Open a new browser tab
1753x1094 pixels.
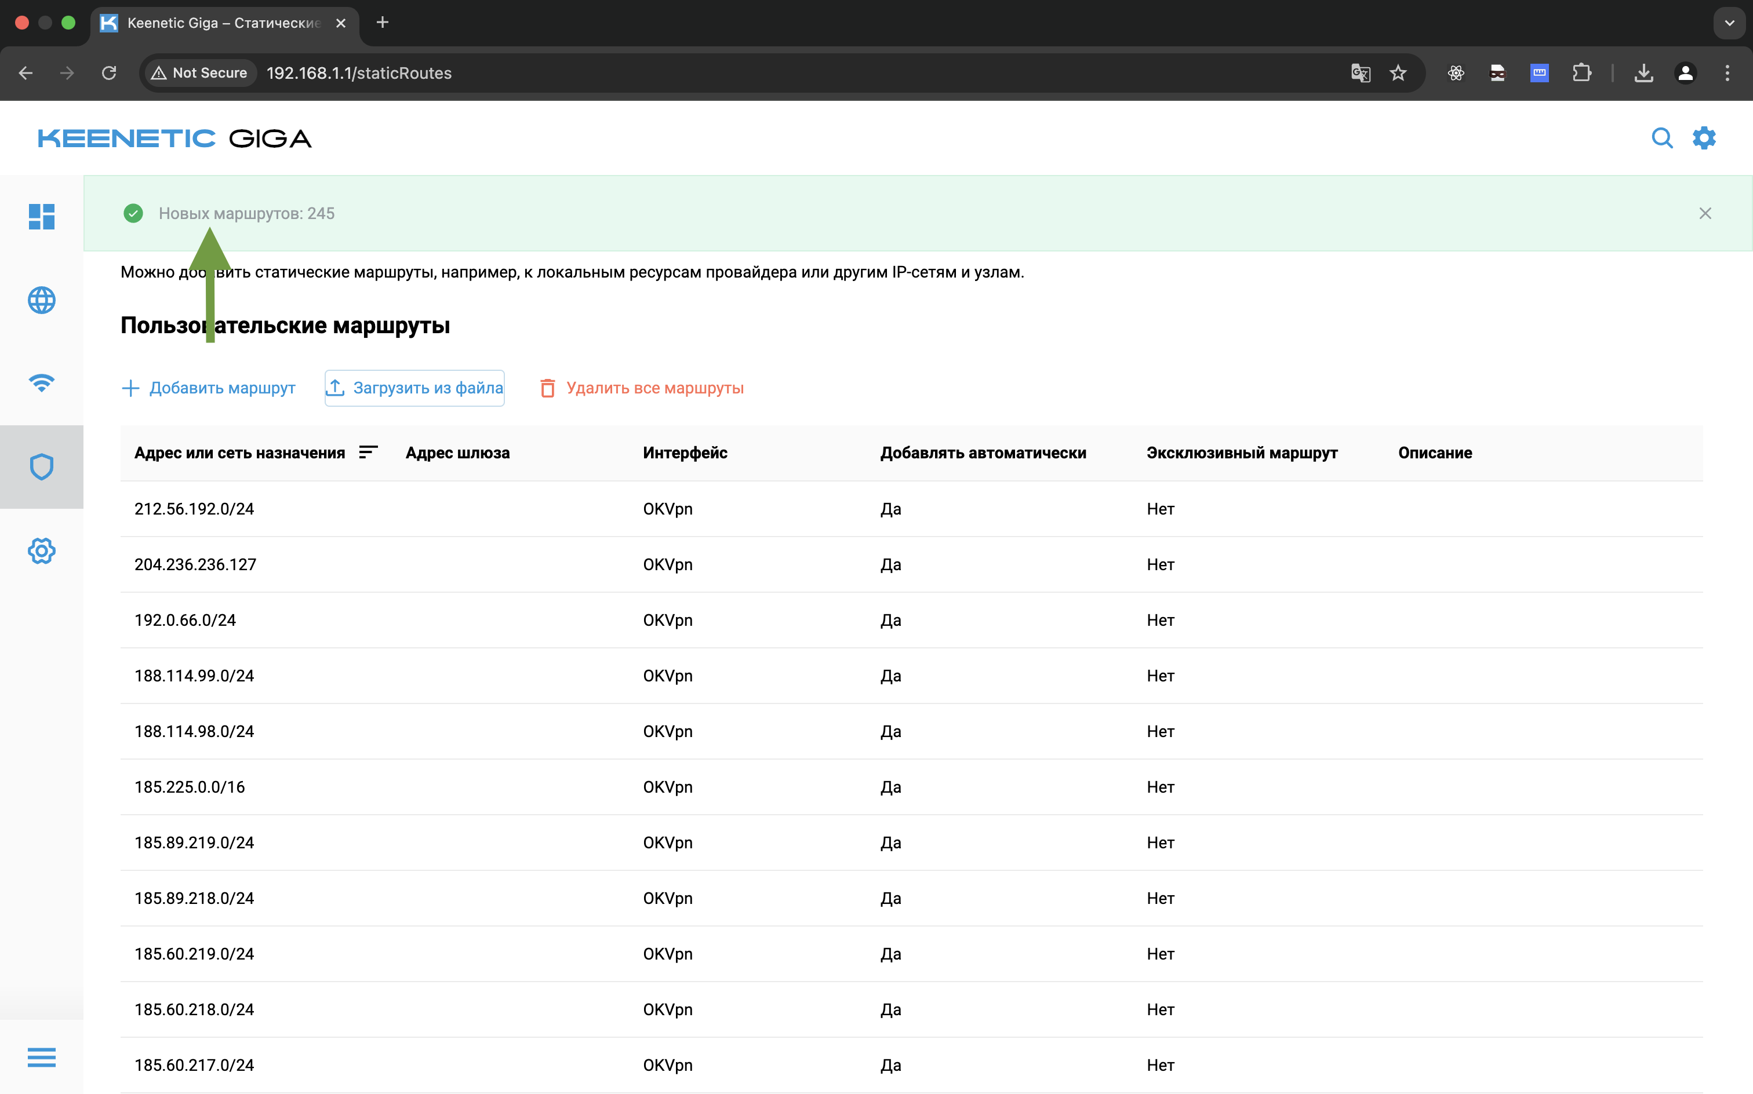[x=382, y=23]
